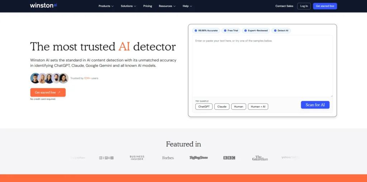This screenshot has width=367, height=182.
Task: Click the 'No credit card required.' text
Action: point(43,99)
